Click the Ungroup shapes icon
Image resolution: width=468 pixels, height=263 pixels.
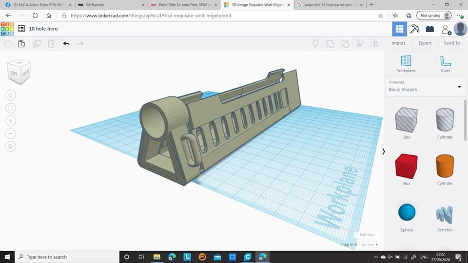point(345,44)
